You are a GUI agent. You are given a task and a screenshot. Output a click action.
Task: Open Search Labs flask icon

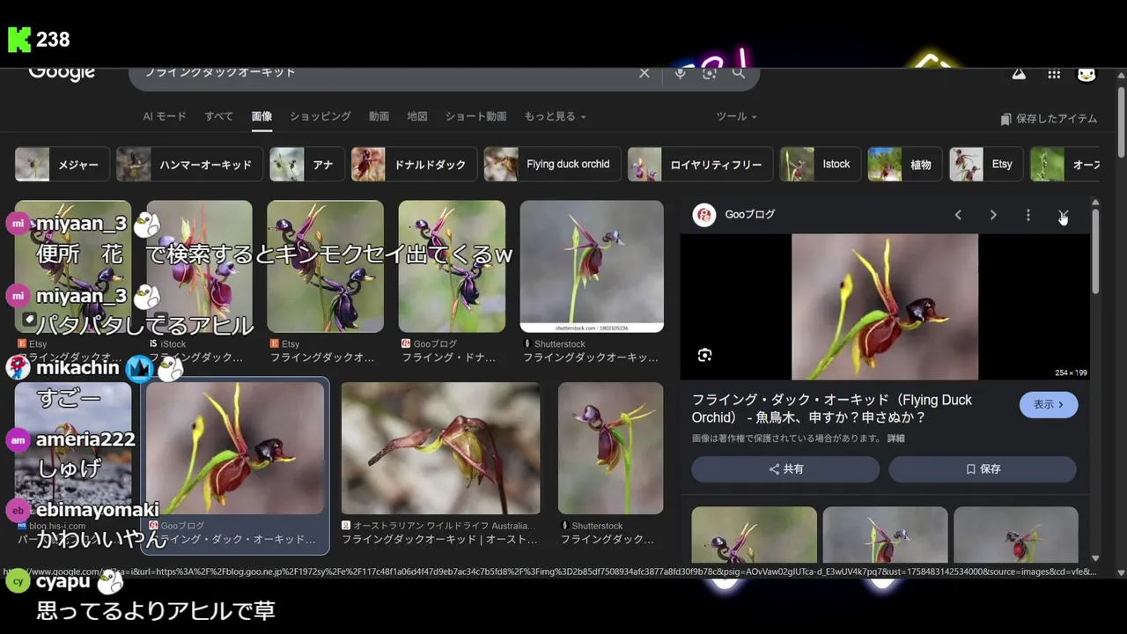click(1019, 74)
